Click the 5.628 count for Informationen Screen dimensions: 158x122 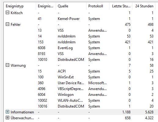pos(149,112)
